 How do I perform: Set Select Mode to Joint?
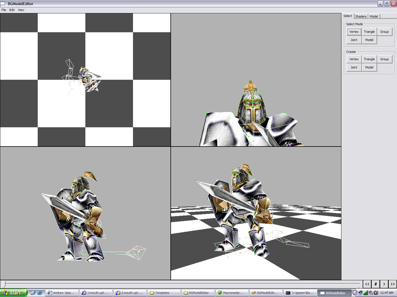[354, 40]
